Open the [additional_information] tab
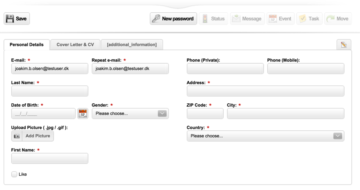 132,45
